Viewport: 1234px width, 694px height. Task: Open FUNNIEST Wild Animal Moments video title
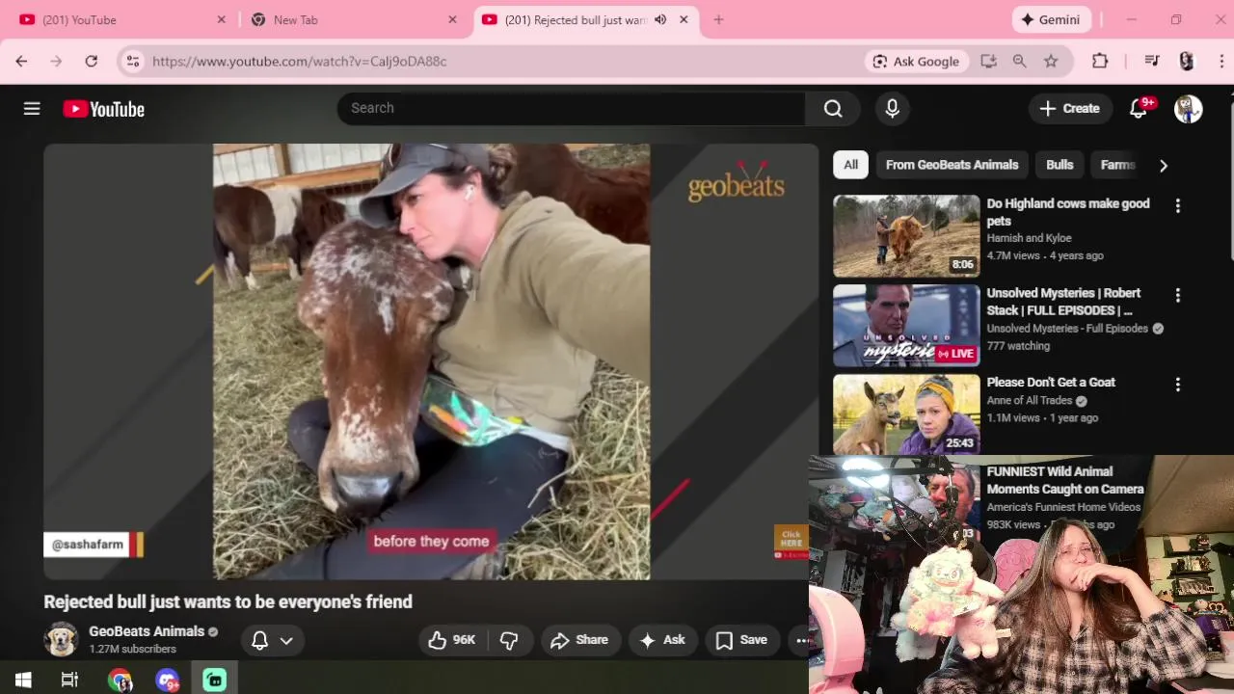pos(1064,480)
